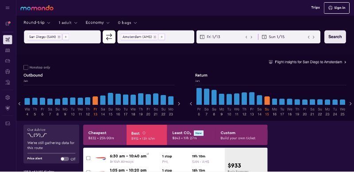Add another destination airport with plus
354x172 pixels.
pyautogui.click(x=162, y=37)
